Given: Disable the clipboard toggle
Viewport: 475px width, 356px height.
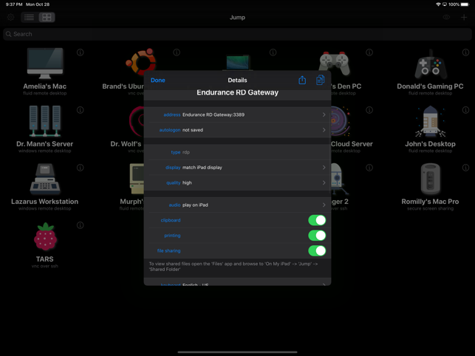Looking at the screenshot, I should pyautogui.click(x=317, y=220).
